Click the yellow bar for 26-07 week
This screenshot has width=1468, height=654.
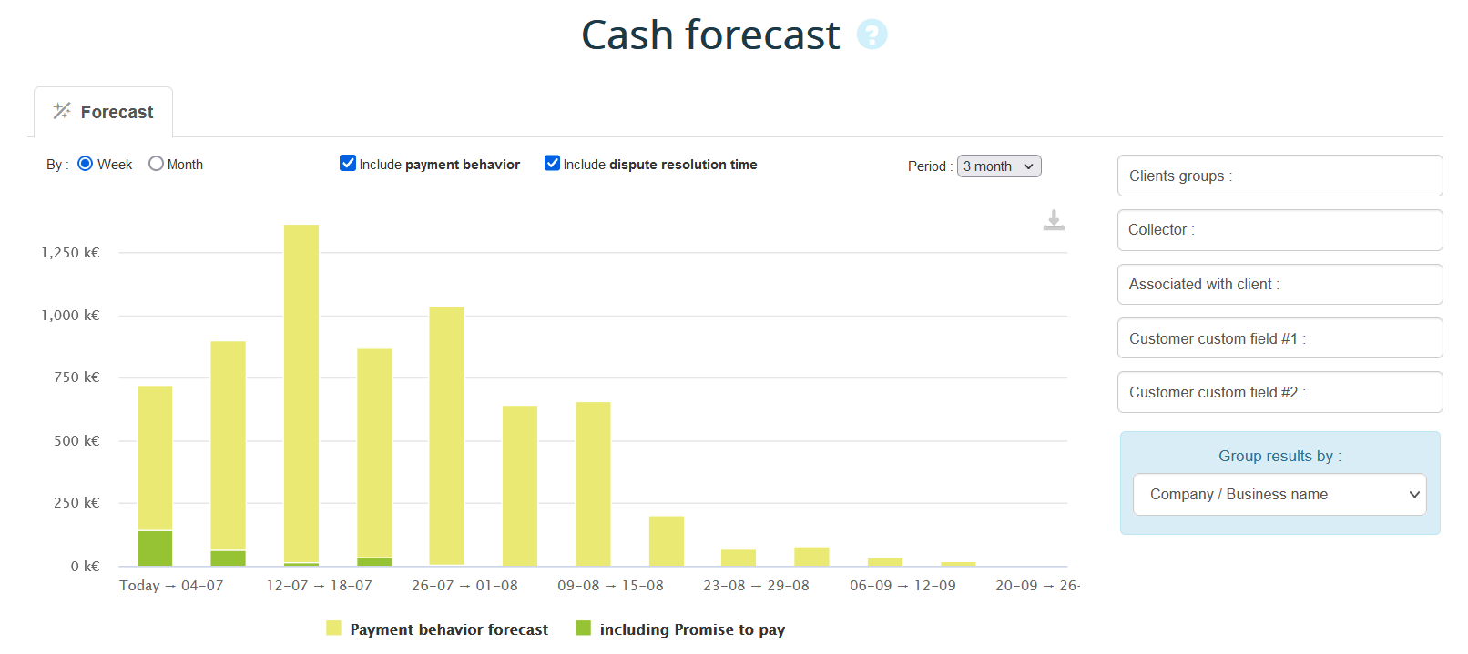(x=446, y=435)
